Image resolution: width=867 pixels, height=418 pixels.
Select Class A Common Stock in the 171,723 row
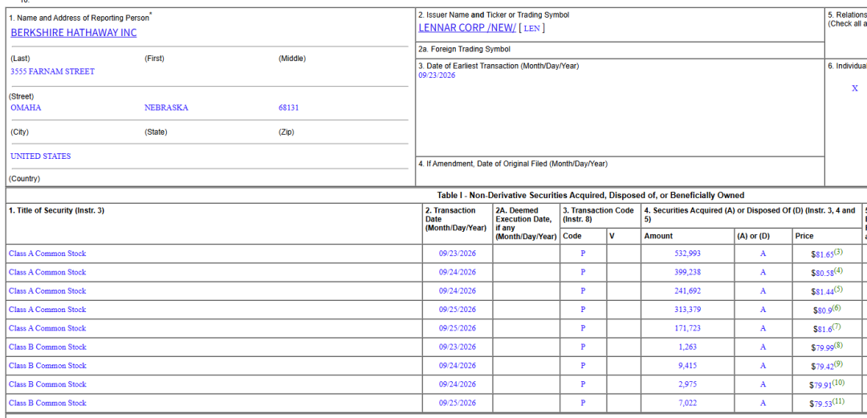(47, 328)
